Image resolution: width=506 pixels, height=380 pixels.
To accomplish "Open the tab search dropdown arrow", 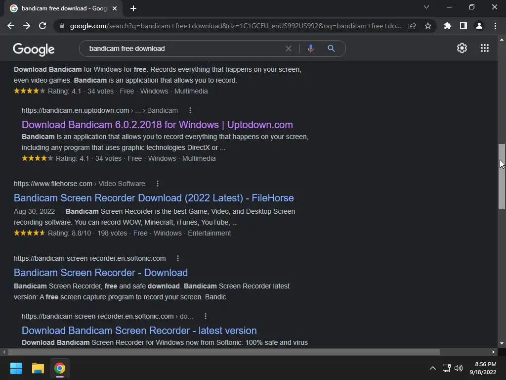I will tap(426, 7).
